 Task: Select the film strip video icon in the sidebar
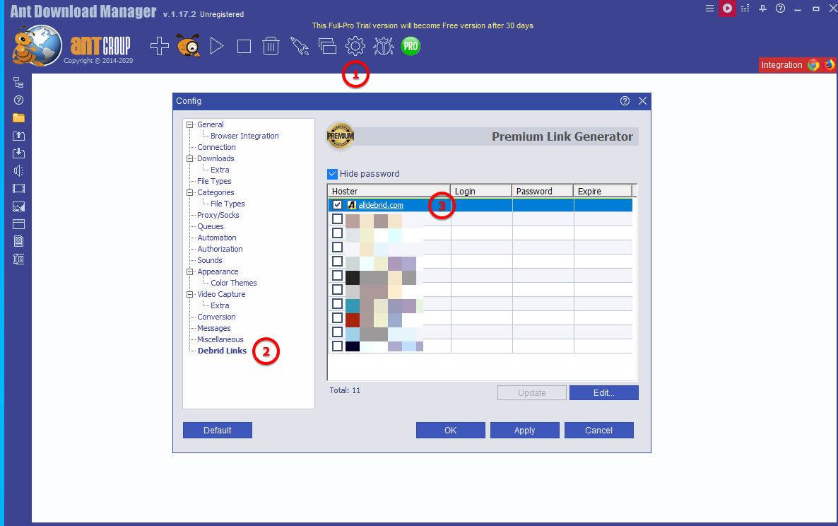(18, 189)
